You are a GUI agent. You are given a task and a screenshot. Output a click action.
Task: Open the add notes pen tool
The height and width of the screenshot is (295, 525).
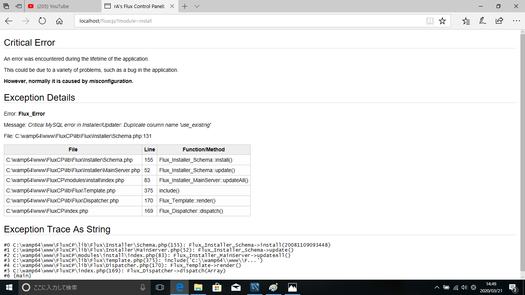coord(483,21)
